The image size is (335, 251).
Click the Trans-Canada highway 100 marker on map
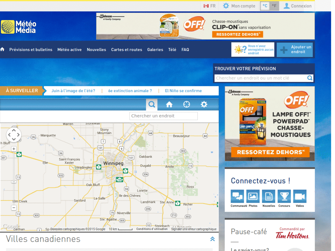120,179
